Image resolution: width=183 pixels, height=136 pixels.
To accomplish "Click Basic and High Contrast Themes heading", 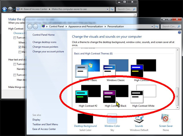I will coord(93,54).
